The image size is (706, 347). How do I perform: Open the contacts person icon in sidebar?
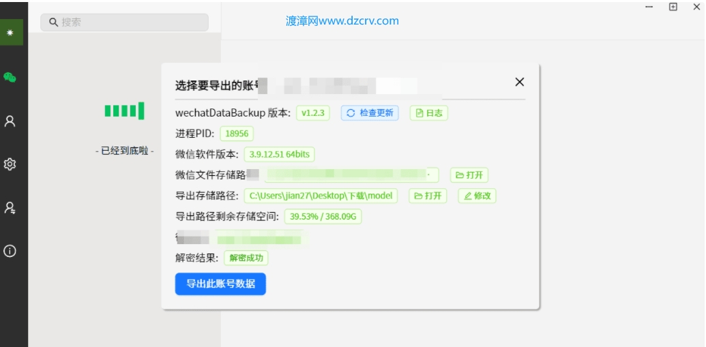(x=10, y=121)
